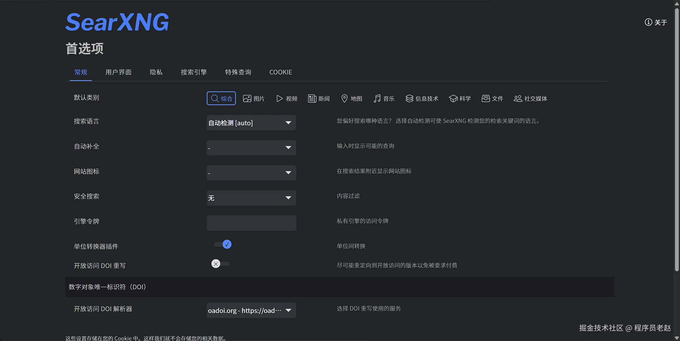
Task: Switch to the 常规 tab
Action: pyautogui.click(x=81, y=72)
